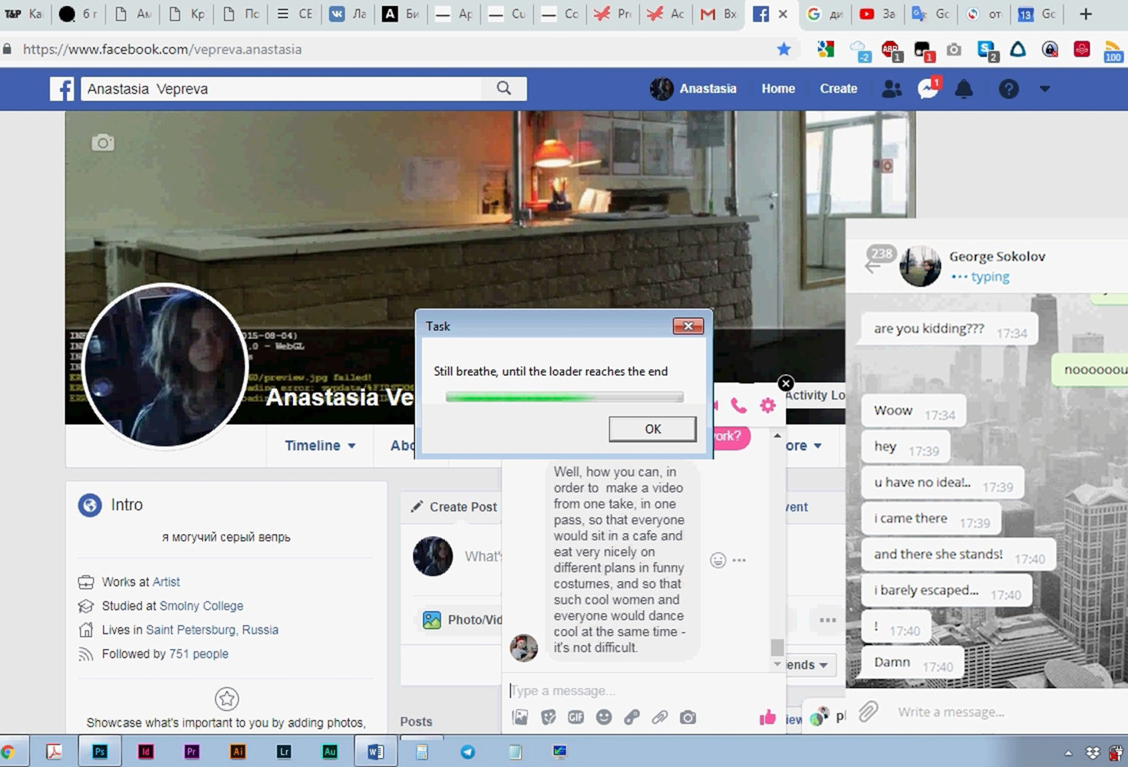Open Smolny College link
The height and width of the screenshot is (767, 1128).
pyautogui.click(x=201, y=606)
